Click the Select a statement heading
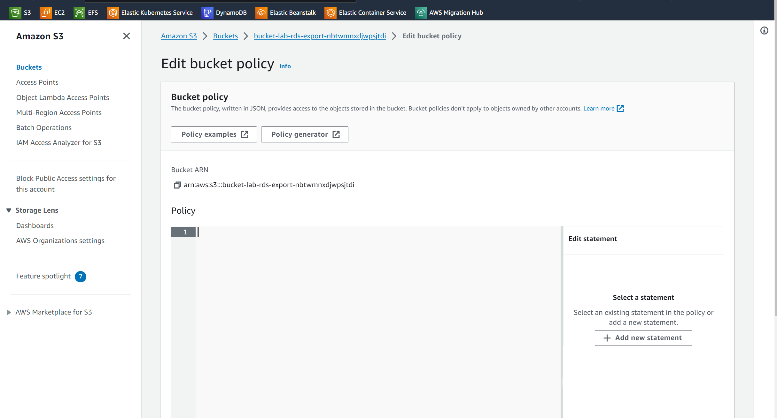This screenshot has height=418, width=777. pos(643,298)
